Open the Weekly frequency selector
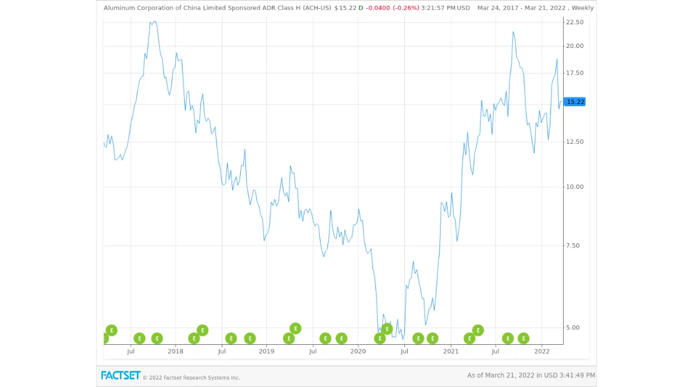The width and height of the screenshot is (693, 387). pos(583,8)
